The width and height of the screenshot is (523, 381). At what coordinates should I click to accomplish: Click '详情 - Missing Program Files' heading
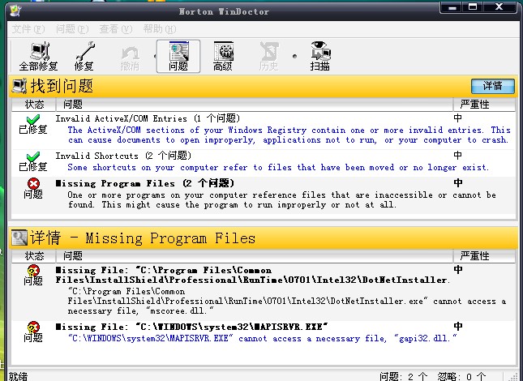pyautogui.click(x=143, y=238)
